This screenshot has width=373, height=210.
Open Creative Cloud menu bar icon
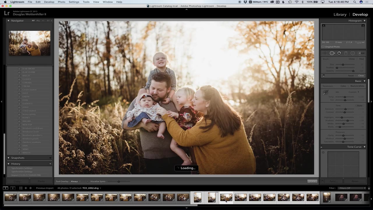click(x=272, y=2)
